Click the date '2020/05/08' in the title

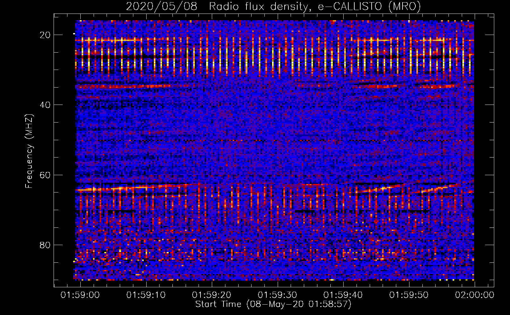click(162, 6)
